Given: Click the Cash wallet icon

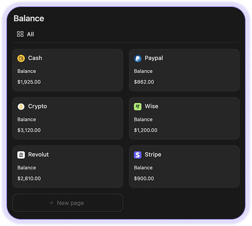Looking at the screenshot, I should (21, 58).
